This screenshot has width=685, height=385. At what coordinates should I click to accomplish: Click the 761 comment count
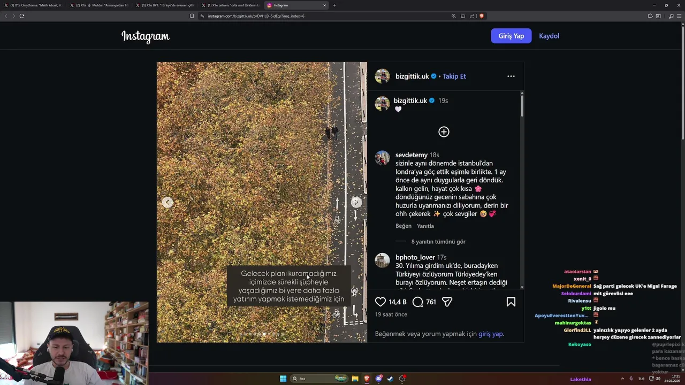click(x=431, y=302)
